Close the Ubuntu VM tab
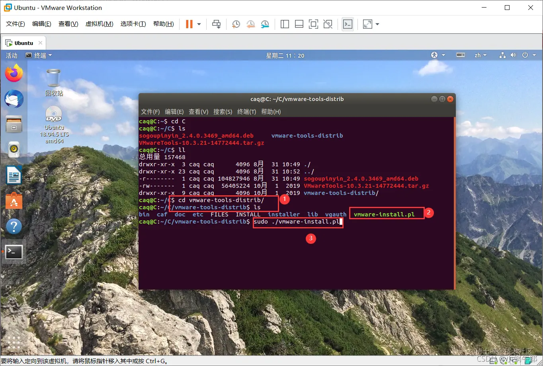Image resolution: width=543 pixels, height=366 pixels. coord(40,43)
